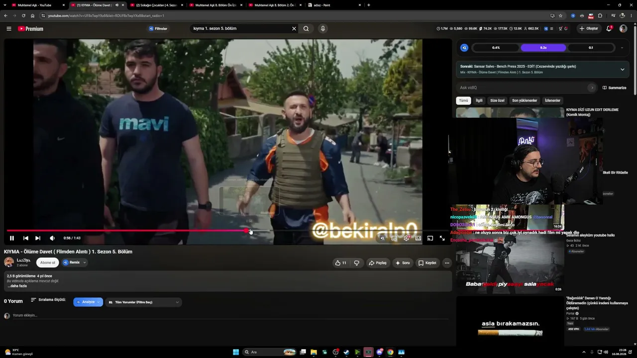This screenshot has width=637, height=358.
Task: Open the Sıralama ölçütü sort menu
Action: click(48, 300)
